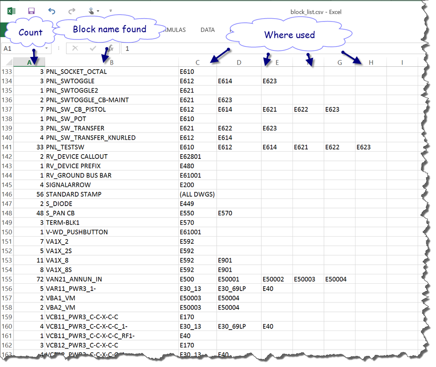Image resolution: width=436 pixels, height=367 pixels.
Task: Click cell containing PNL_TESTSW
Action: [x=112, y=147]
